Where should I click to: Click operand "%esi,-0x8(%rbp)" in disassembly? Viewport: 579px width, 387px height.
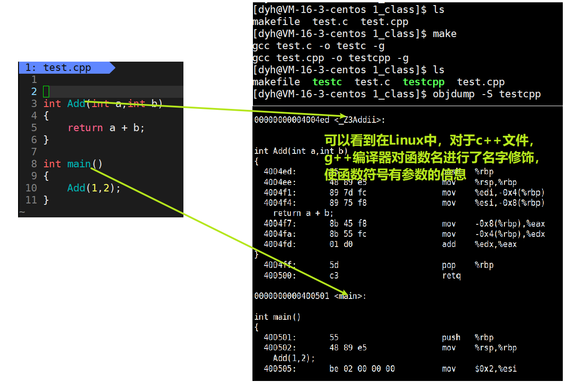[510, 203]
